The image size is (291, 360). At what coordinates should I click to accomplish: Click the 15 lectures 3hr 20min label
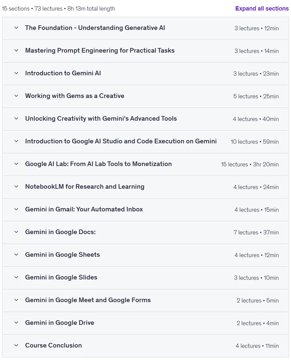point(250,164)
